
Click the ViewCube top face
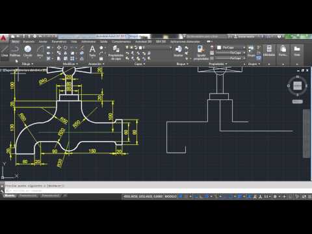pos(297,86)
